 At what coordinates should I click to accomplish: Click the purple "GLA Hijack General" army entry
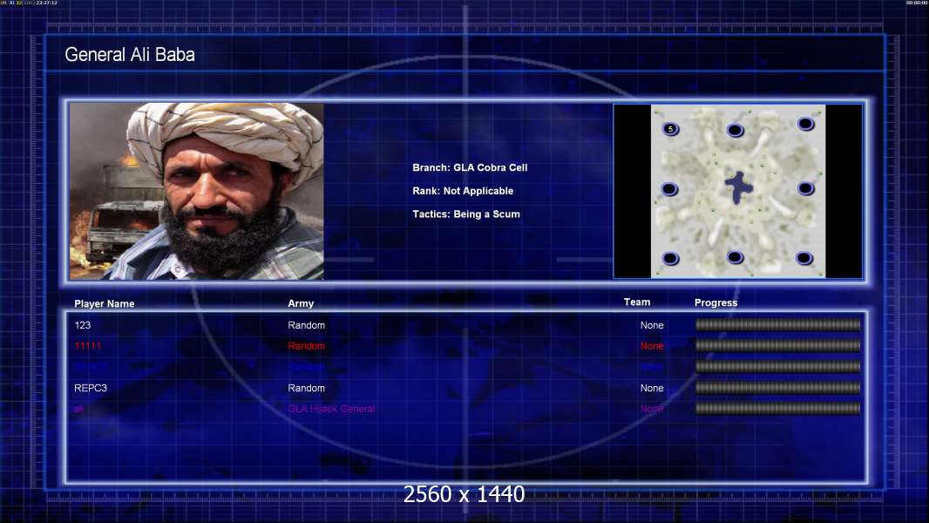click(x=331, y=409)
